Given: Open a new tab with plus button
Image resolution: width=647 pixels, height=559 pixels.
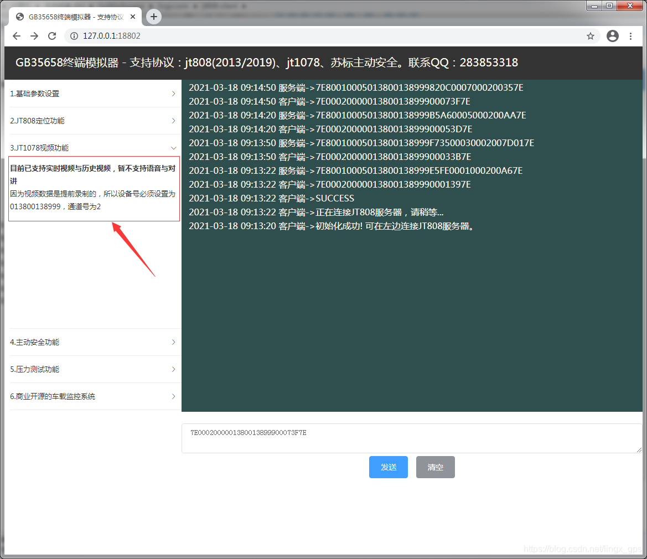Looking at the screenshot, I should click(153, 17).
